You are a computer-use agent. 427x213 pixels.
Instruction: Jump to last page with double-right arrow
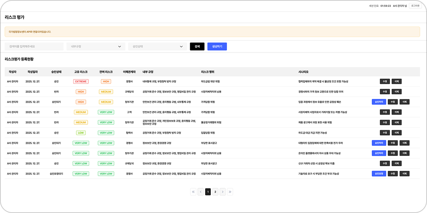[x=230, y=192]
